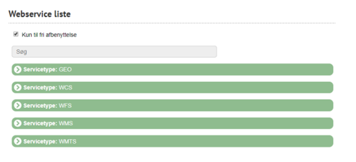Viewport: 356px width, 162px height.
Task: Click the 'WCS' type name text
Action: (x=66, y=87)
